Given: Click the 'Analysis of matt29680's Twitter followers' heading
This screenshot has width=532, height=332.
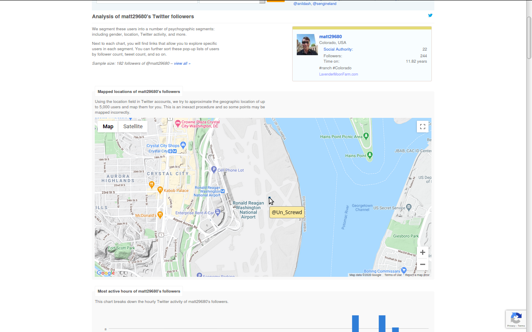Looking at the screenshot, I should point(143,17).
